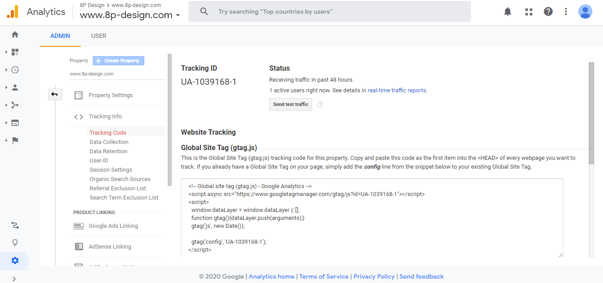Click the tracking ID value UA-1039168-1

click(x=209, y=82)
